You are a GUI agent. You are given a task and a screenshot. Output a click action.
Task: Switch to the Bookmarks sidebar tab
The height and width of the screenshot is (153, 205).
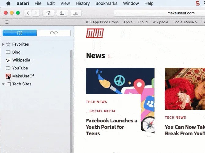click(20, 33)
